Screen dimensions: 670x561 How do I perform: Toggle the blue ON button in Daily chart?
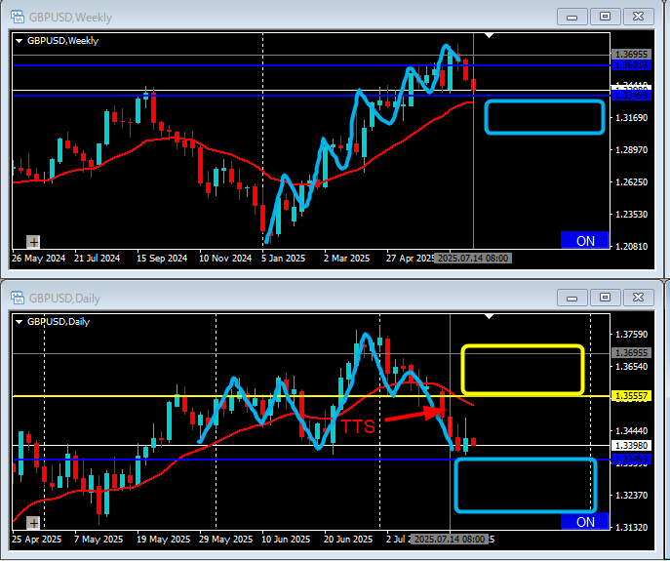(585, 521)
